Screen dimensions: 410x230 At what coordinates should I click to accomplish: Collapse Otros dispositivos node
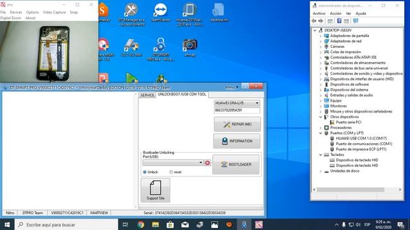point(320,117)
